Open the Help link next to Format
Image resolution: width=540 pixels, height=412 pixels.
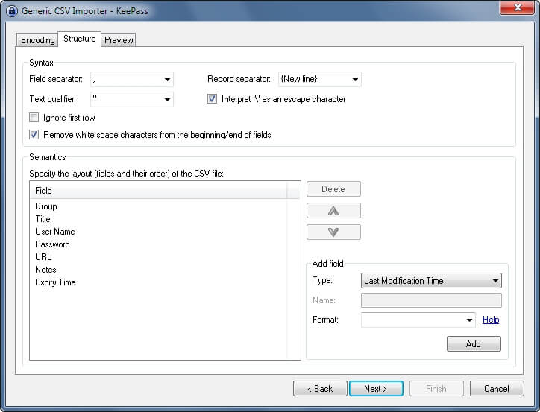pyautogui.click(x=491, y=320)
